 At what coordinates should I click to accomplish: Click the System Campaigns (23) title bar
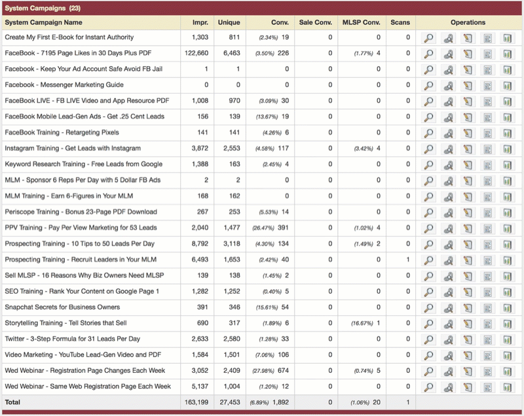pyautogui.click(x=262, y=8)
